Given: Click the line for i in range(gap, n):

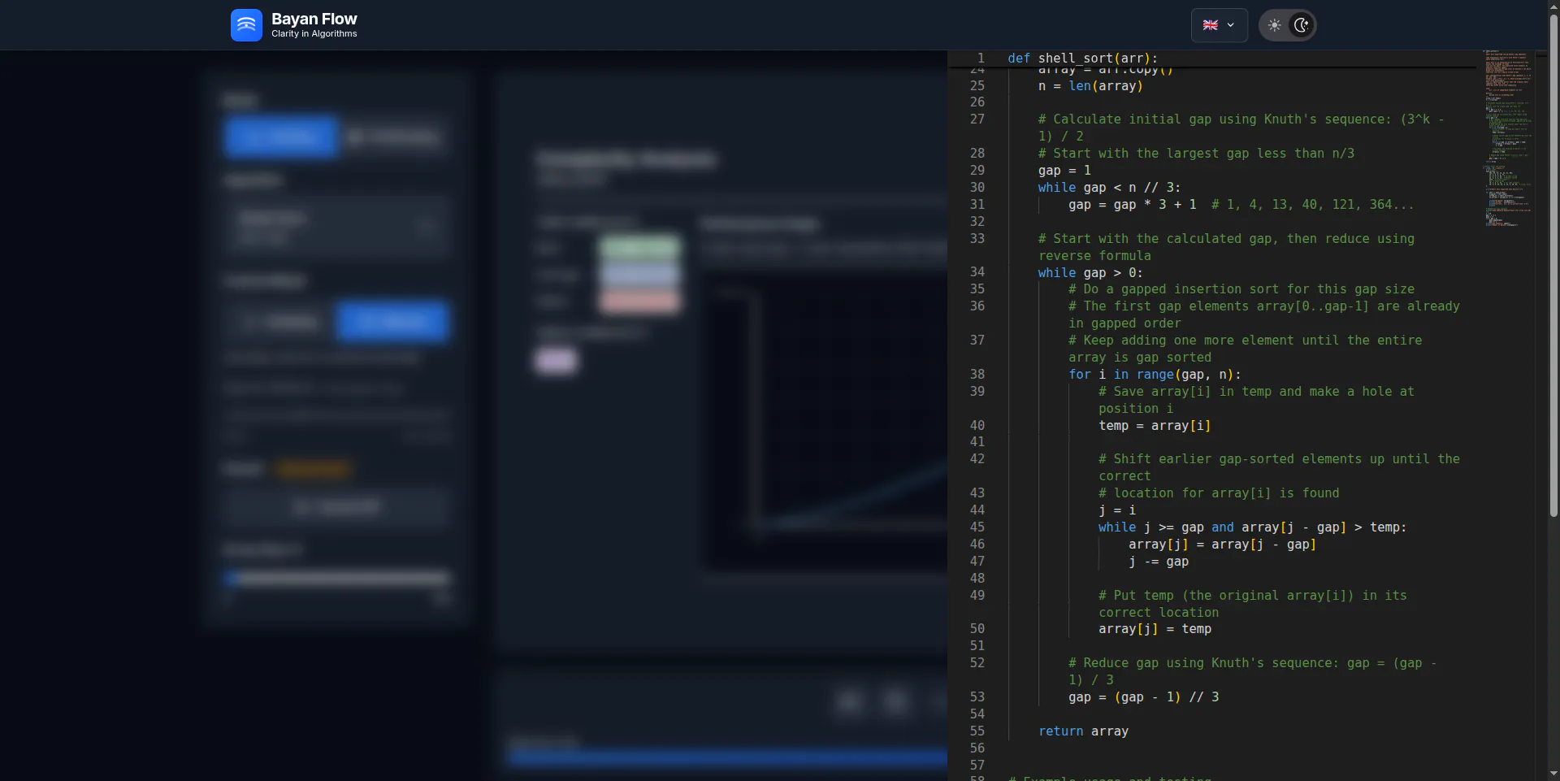Looking at the screenshot, I should click(1155, 375).
